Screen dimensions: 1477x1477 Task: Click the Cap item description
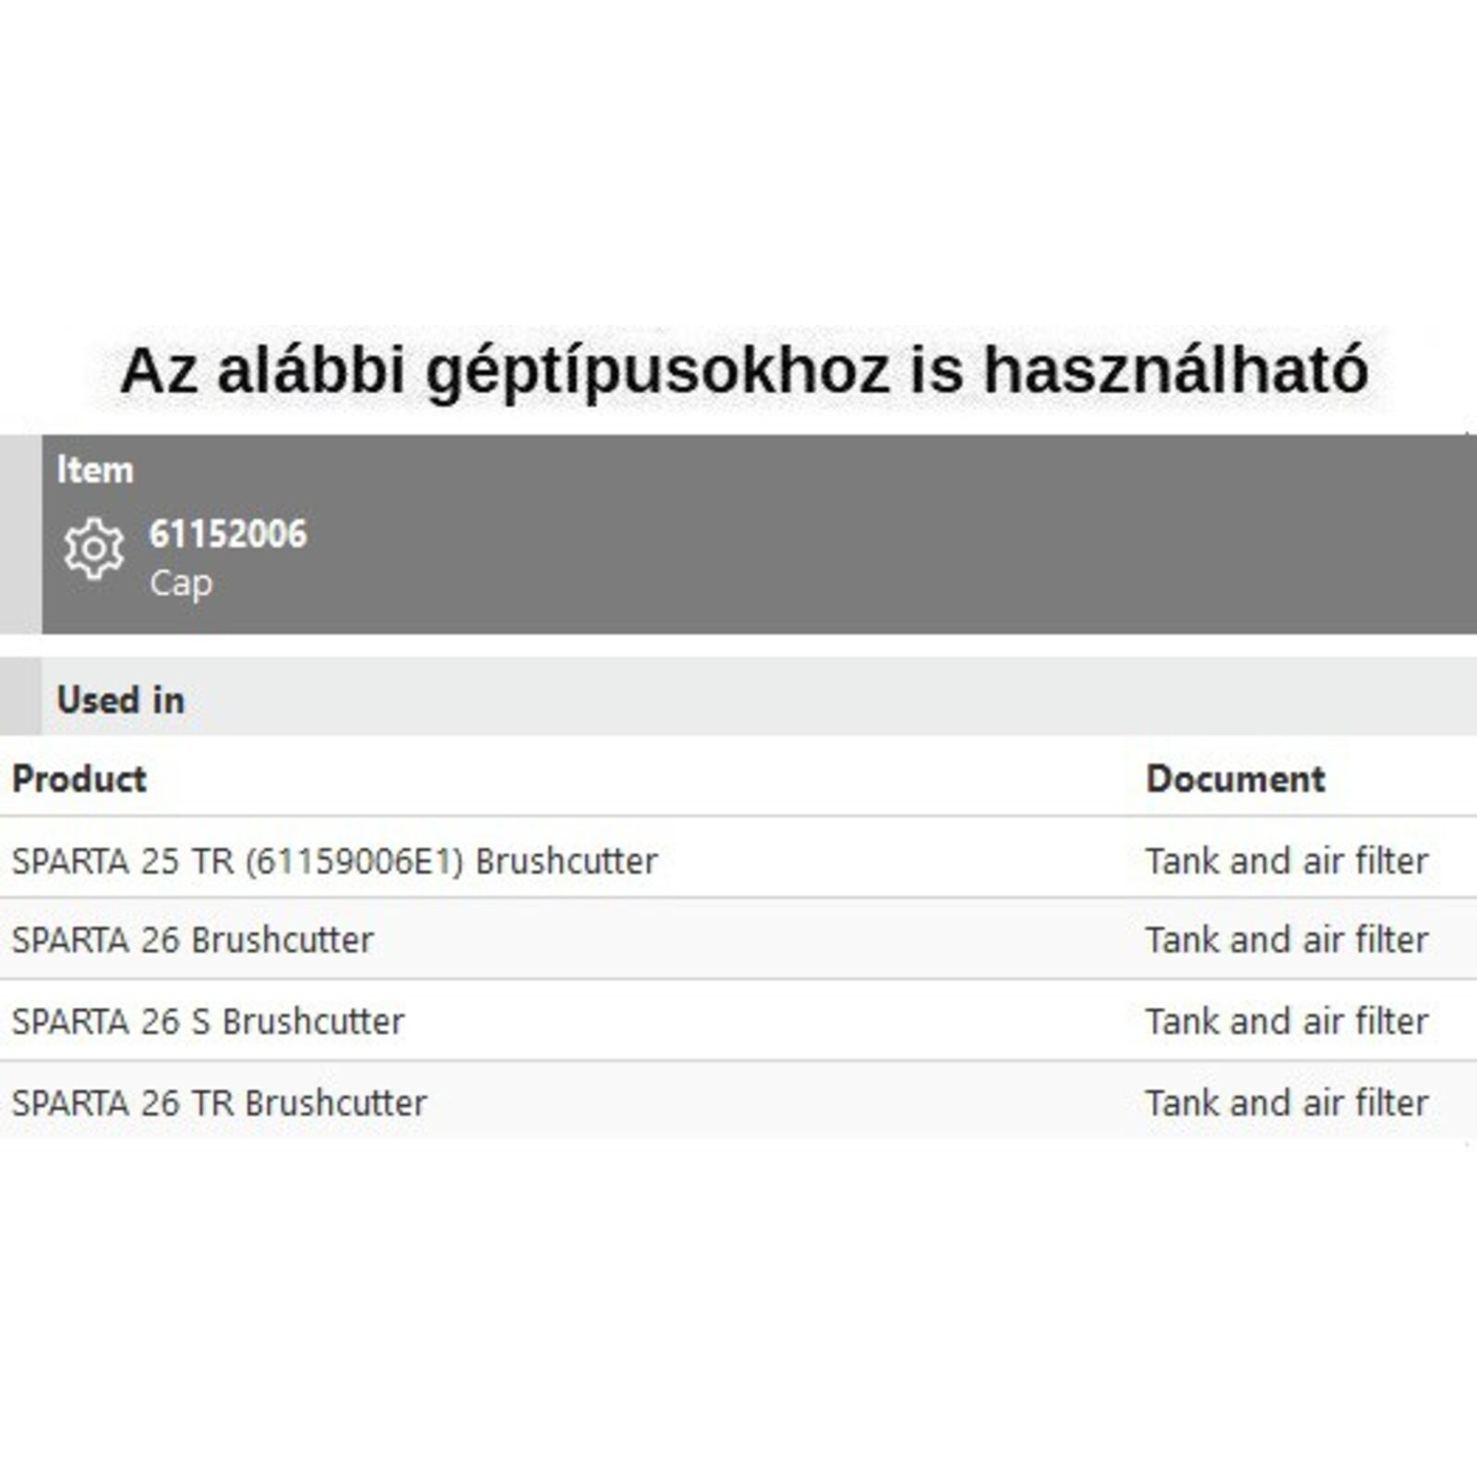(x=181, y=583)
